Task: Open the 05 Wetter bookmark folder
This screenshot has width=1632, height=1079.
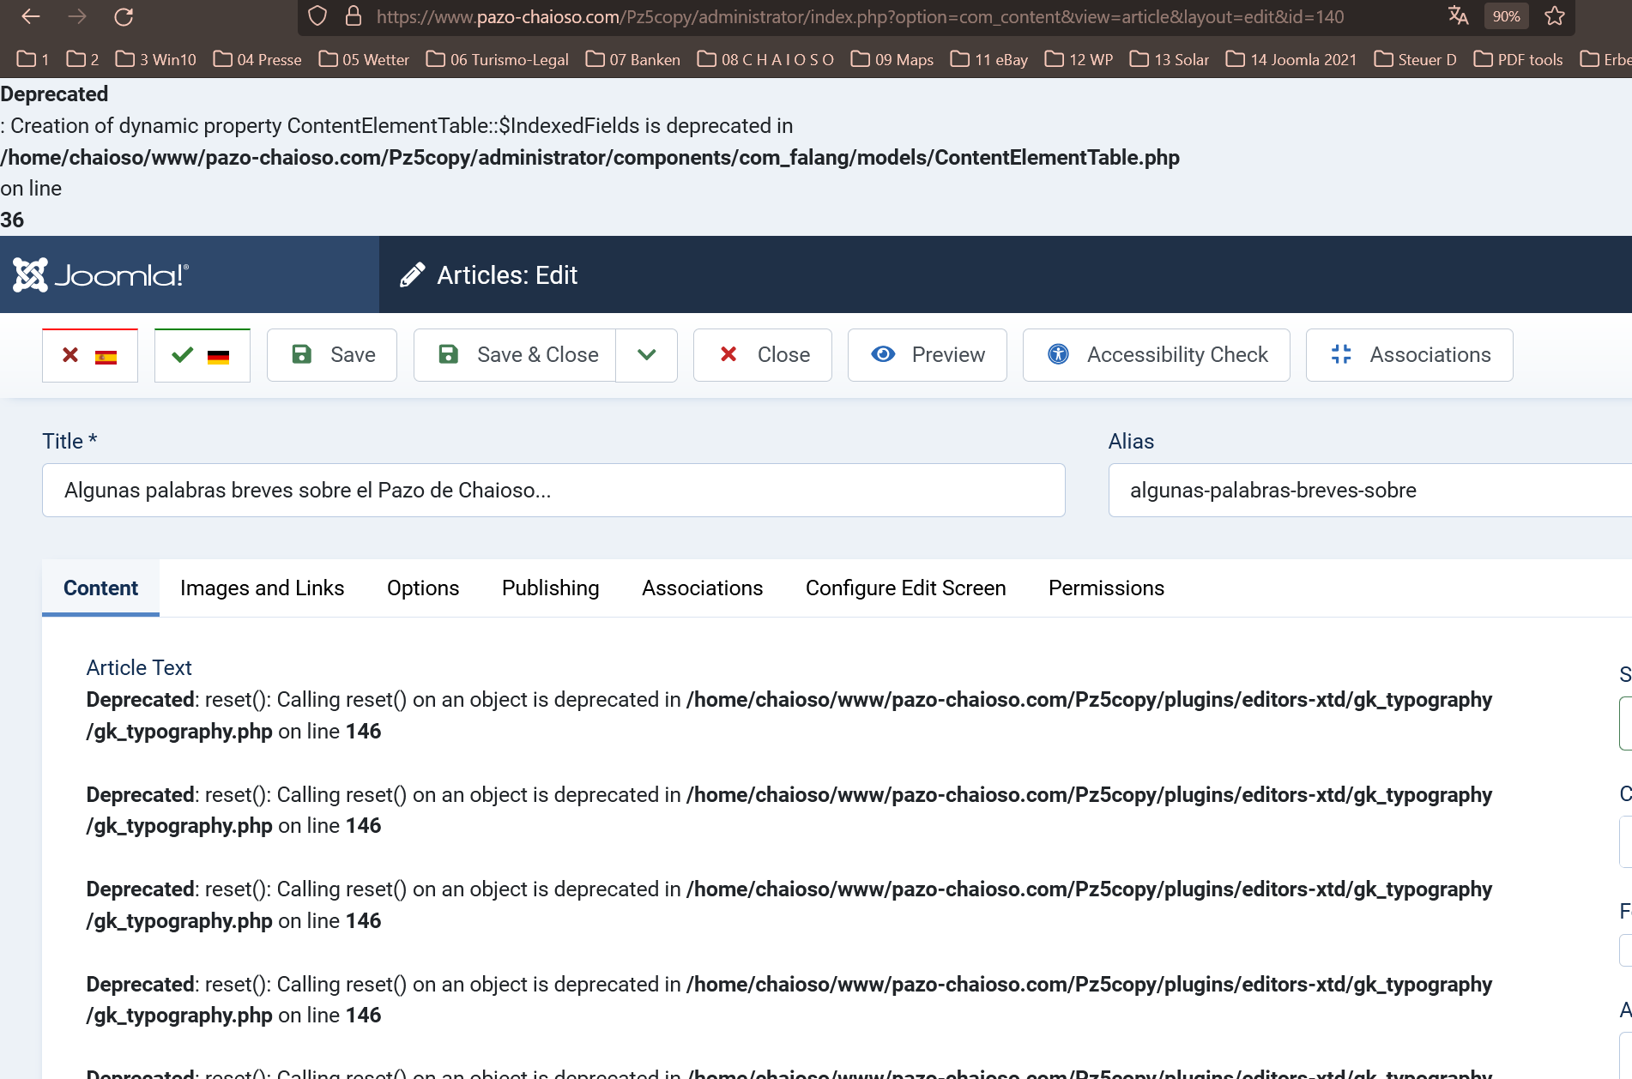Action: pyautogui.click(x=364, y=59)
